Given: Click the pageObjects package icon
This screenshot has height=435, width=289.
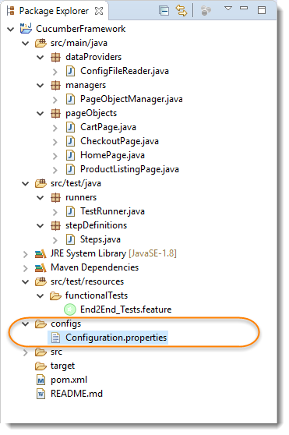Looking at the screenshot, I should pyautogui.click(x=55, y=113).
